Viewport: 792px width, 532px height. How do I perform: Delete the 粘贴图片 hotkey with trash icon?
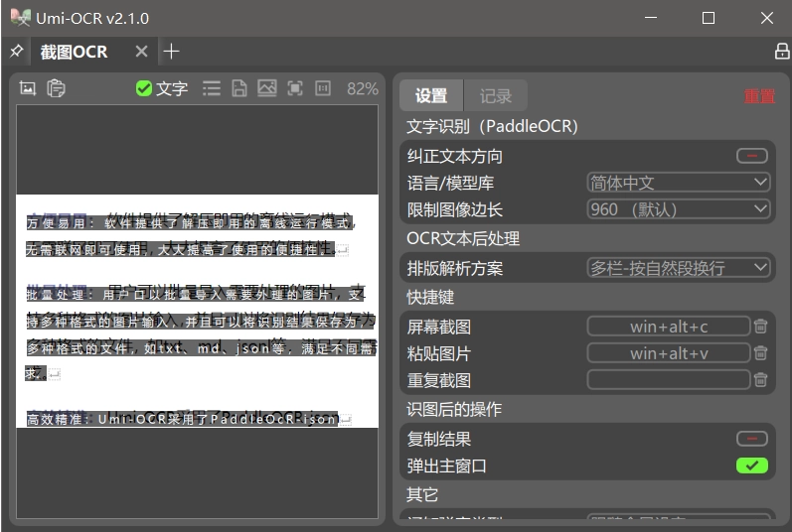click(760, 353)
